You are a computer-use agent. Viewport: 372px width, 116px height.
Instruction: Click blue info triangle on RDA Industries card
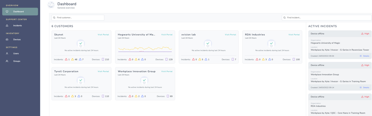[270, 60]
